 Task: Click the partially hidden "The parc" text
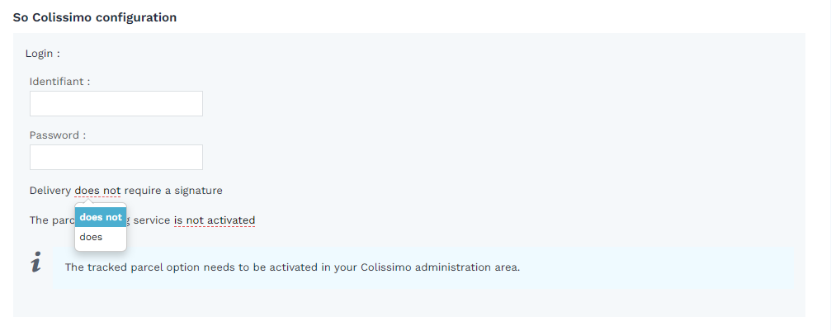(x=51, y=220)
